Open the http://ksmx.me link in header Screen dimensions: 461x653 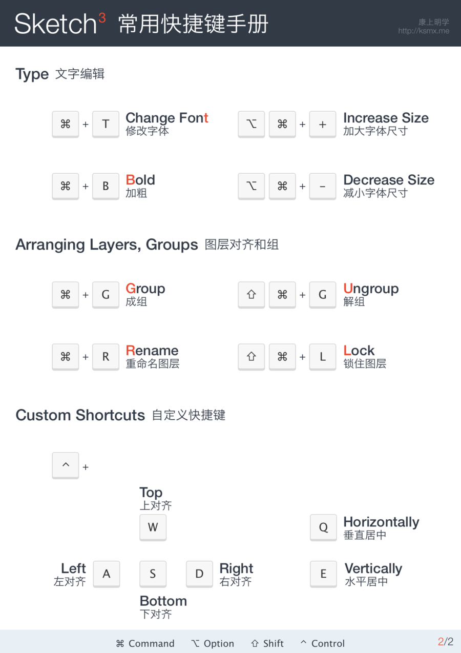pos(424,31)
